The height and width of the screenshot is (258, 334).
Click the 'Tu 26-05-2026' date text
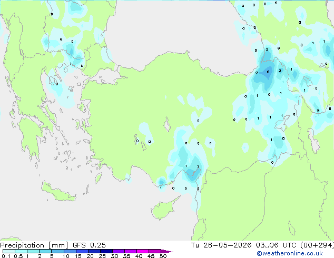pyautogui.click(x=221, y=245)
